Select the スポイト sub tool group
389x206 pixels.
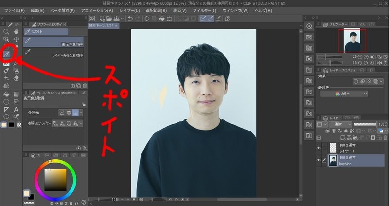point(46,32)
